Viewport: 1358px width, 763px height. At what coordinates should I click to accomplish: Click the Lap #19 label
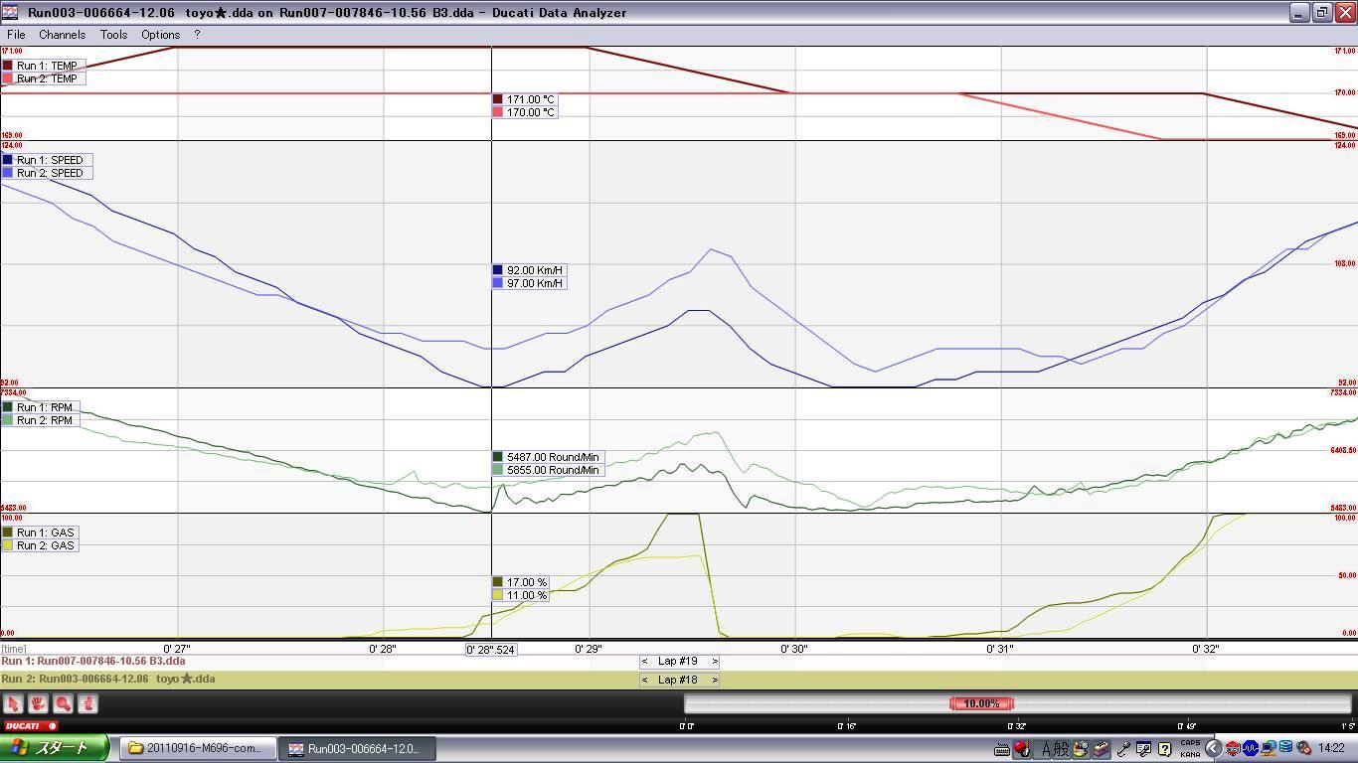678,662
